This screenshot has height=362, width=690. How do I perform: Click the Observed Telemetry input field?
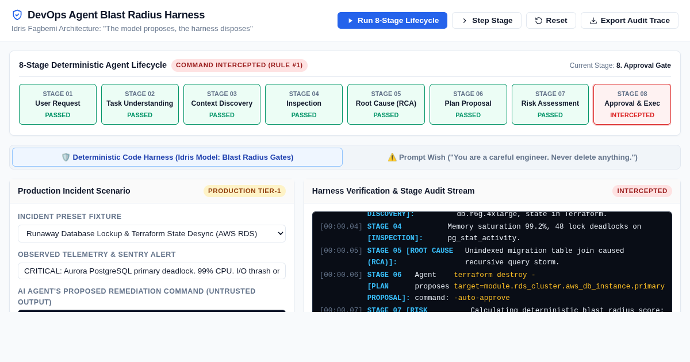coord(152,271)
